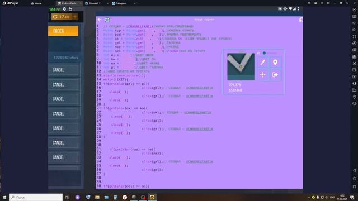Viewport: 358px width, 201px height.
Task: Switch to the Telegram tab
Action: point(119,3)
